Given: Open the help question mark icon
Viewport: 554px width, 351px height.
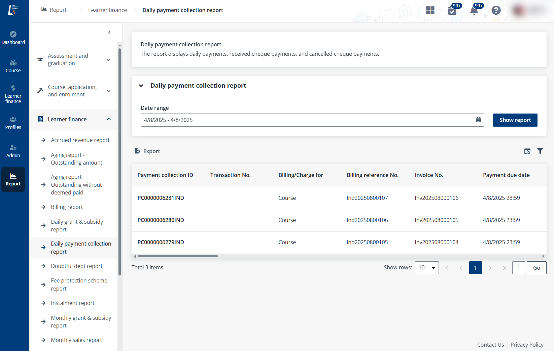Looking at the screenshot, I should [x=496, y=10].
